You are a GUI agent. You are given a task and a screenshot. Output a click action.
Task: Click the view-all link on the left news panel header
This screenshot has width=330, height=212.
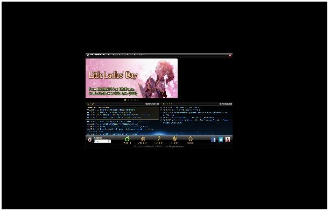click(x=152, y=104)
